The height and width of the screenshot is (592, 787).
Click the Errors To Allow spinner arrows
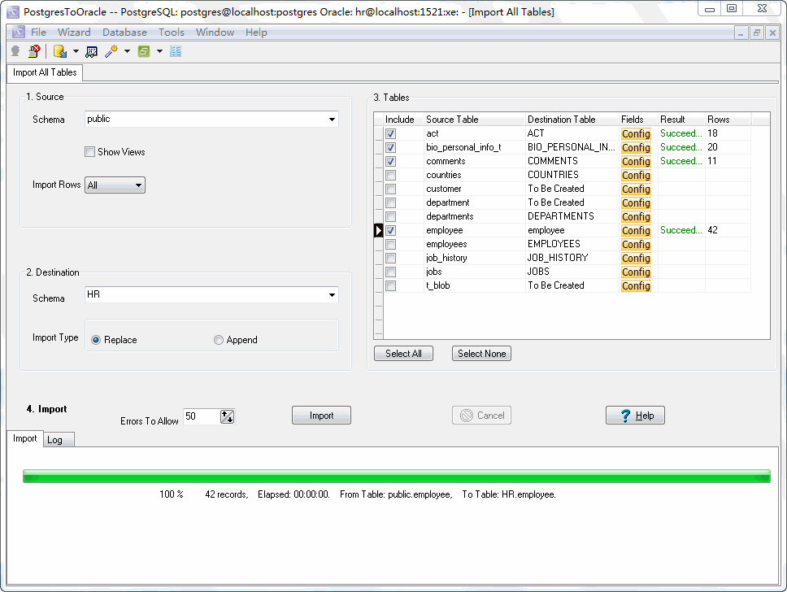(x=228, y=416)
